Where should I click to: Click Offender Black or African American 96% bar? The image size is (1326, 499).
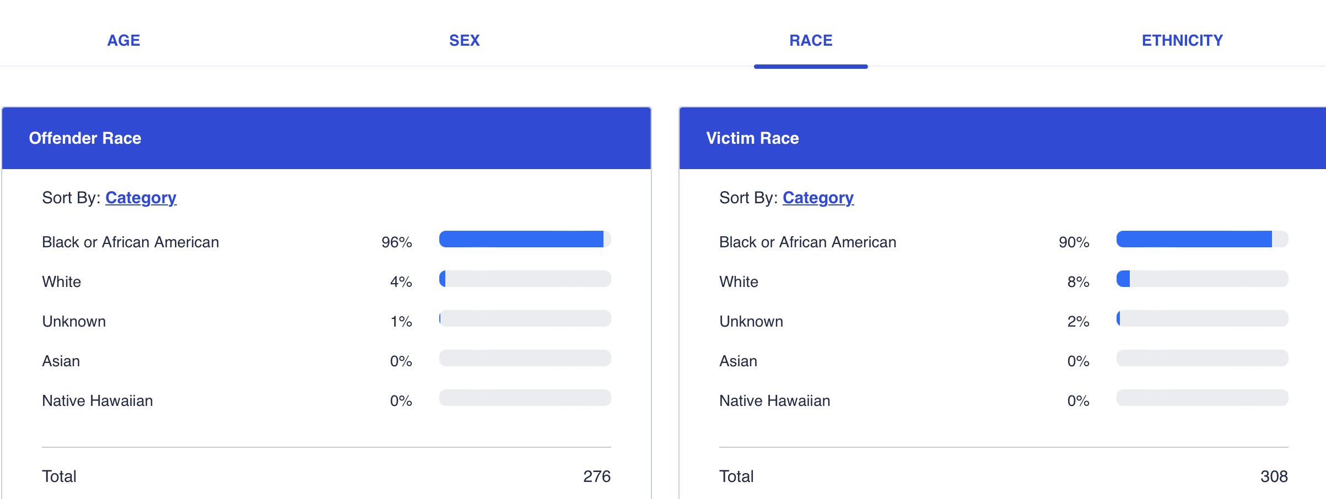pos(525,239)
